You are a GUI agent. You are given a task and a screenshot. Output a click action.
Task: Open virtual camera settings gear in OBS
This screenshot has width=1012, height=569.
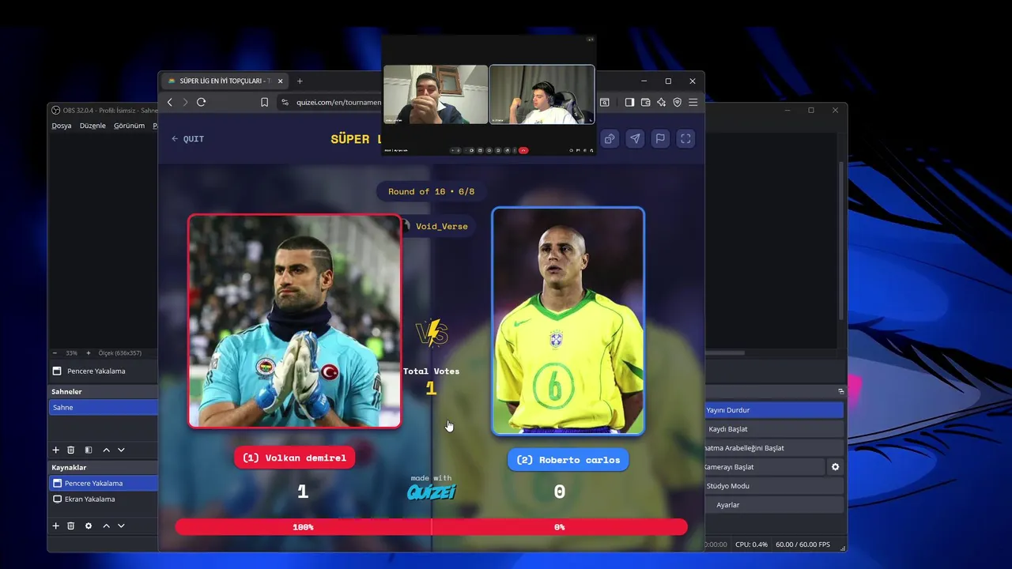coord(835,467)
